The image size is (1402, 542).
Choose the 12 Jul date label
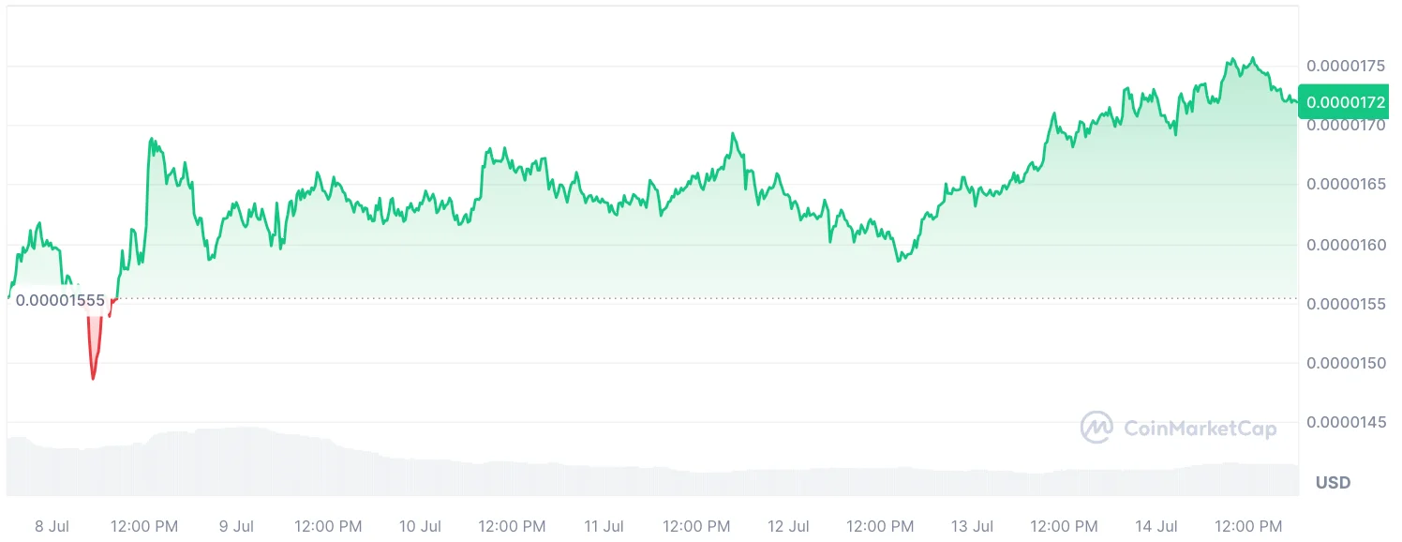click(x=787, y=526)
